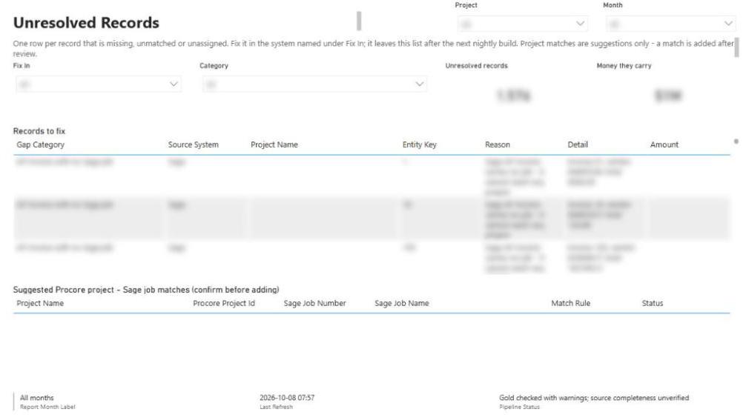Screen dimensions: 749x415
Task: Click the Records to fix table scrollbar
Action: point(736,142)
